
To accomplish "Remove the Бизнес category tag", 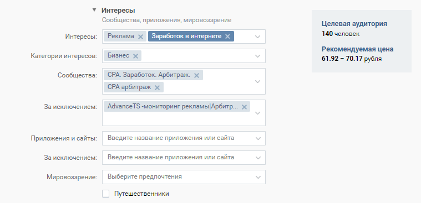I will coord(135,56).
